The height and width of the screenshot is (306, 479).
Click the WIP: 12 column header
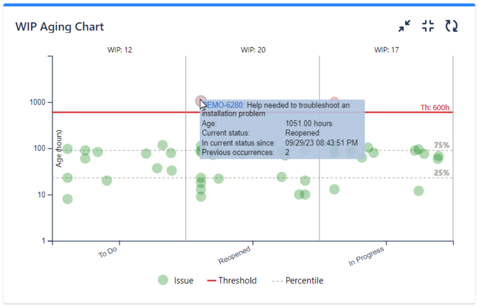tap(120, 50)
